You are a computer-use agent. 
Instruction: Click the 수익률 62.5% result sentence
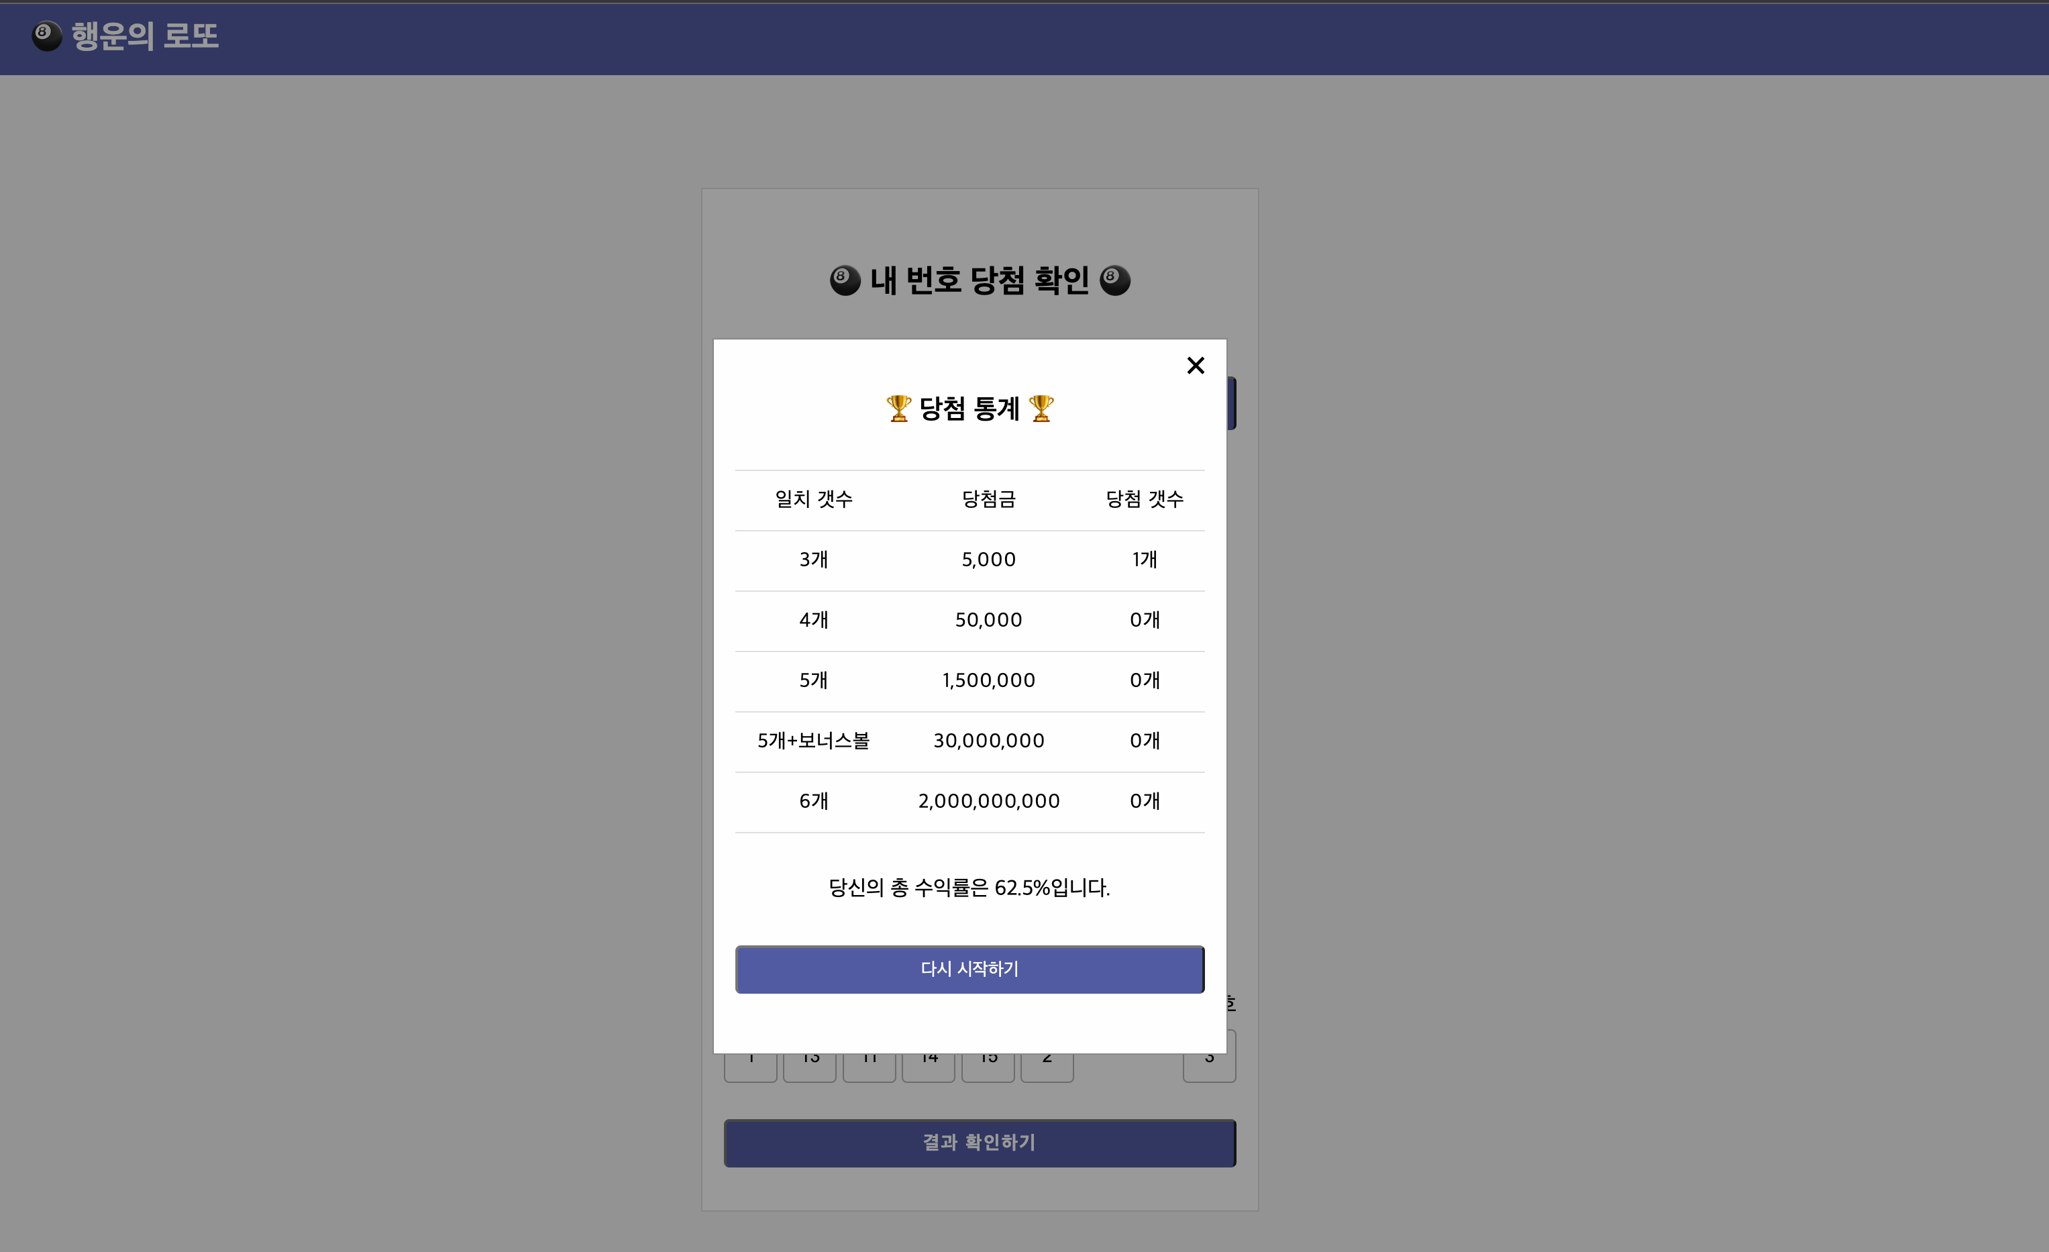[969, 888]
